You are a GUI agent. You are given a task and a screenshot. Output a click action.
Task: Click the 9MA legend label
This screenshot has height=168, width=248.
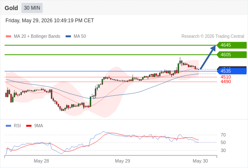[x=39, y=126]
